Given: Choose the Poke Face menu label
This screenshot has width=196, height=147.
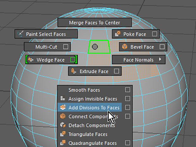Looking at the screenshot, I should (x=135, y=34).
